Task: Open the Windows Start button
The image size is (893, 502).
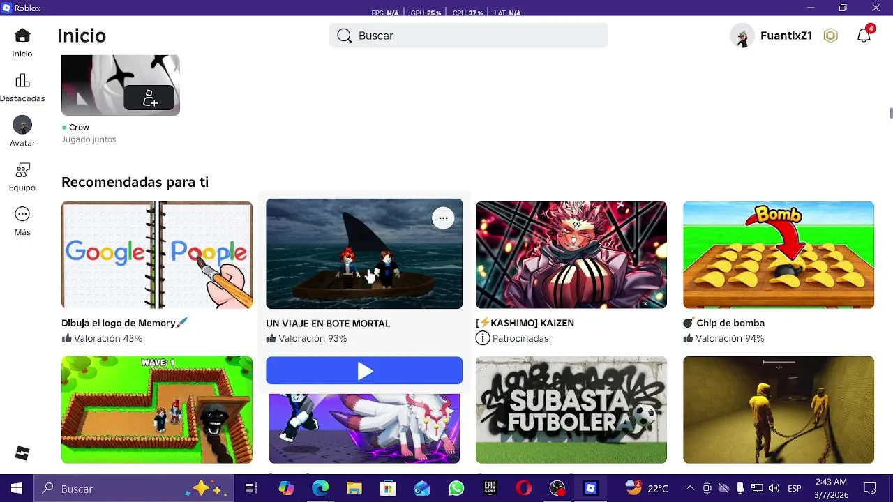Action: pos(17,489)
